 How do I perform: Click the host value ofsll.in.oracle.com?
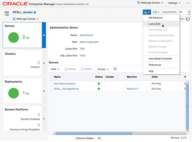[x=89, y=42]
